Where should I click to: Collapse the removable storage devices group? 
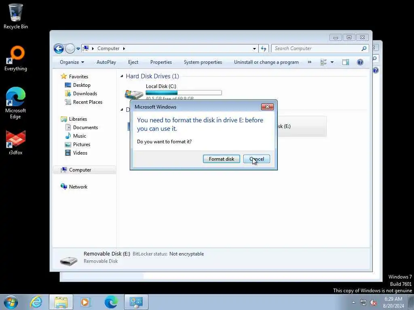click(122, 109)
